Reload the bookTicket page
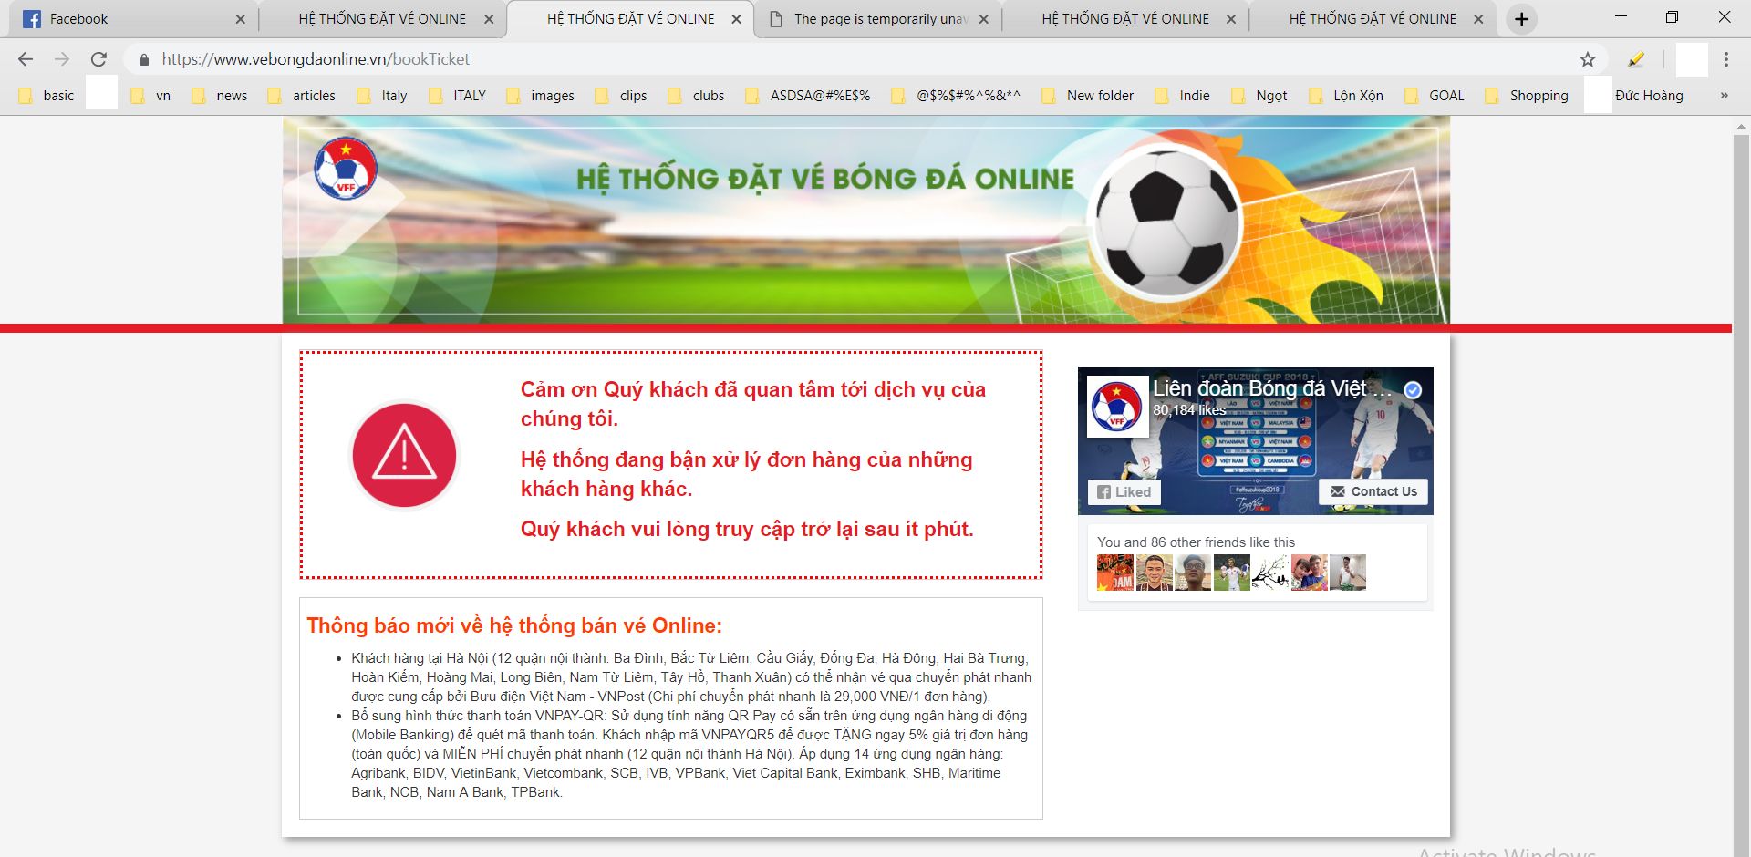Screen dimensions: 1751x857 pos(98,58)
